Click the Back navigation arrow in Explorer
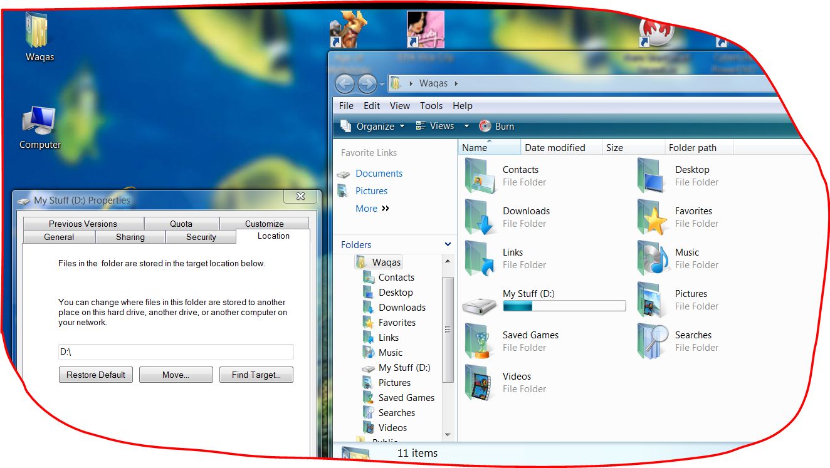 (x=345, y=83)
